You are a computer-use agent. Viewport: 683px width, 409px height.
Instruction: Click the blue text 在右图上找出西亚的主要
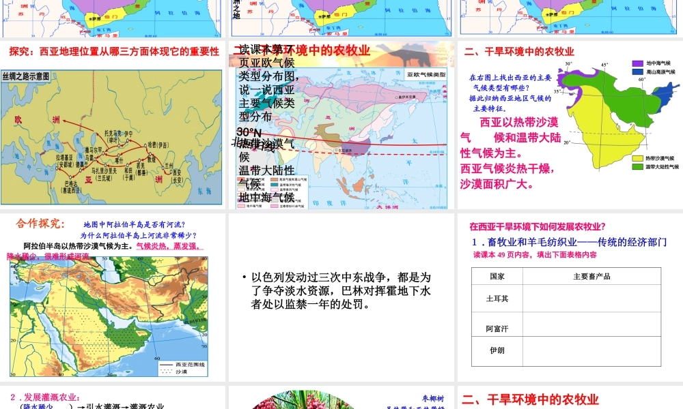(510, 78)
